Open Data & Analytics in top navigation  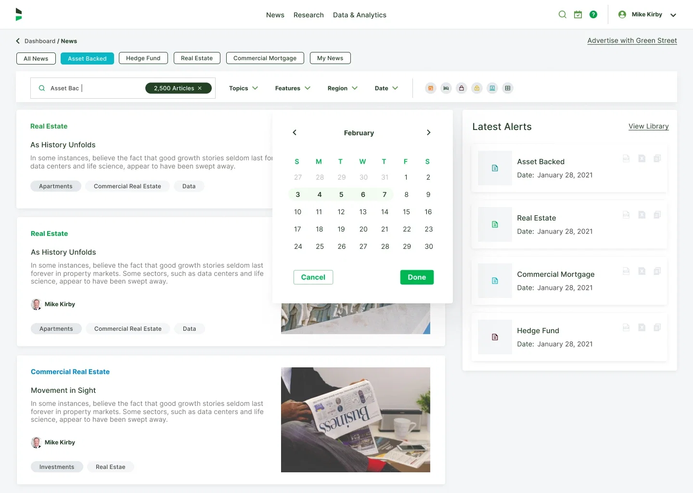(359, 15)
